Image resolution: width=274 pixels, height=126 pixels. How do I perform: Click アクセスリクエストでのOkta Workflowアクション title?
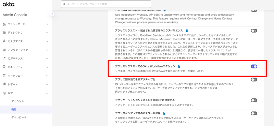(145, 66)
